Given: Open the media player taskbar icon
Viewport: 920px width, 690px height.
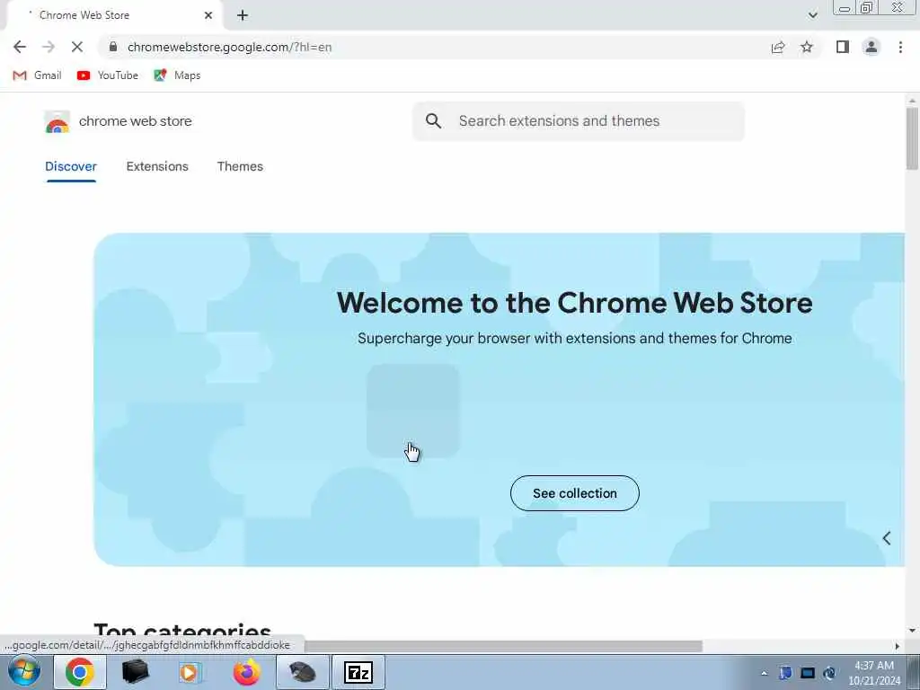Looking at the screenshot, I should pyautogui.click(x=190, y=672).
